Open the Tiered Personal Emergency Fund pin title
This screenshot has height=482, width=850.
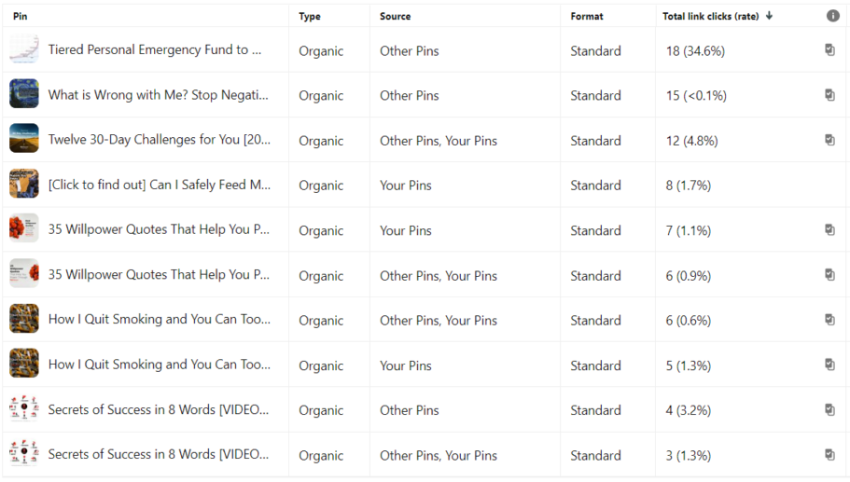[x=154, y=50]
